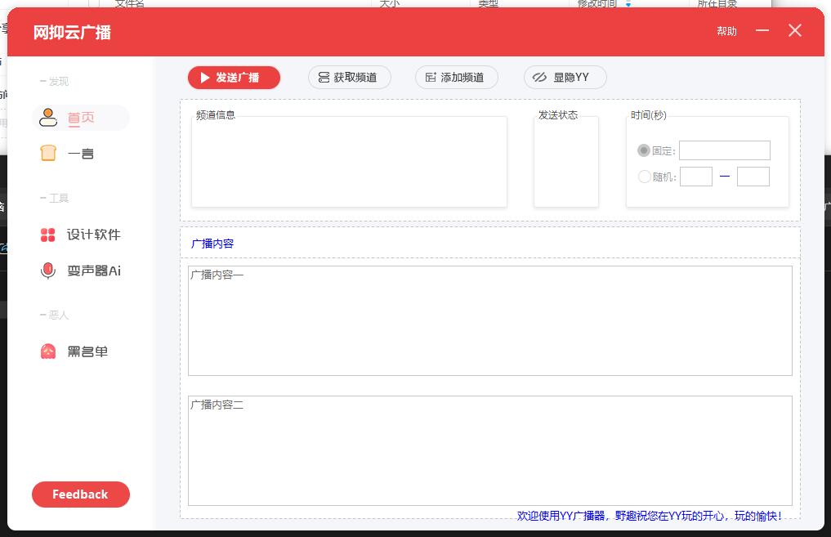The image size is (831, 537).
Task: Select the 随机 random time radio button
Action: click(x=644, y=177)
